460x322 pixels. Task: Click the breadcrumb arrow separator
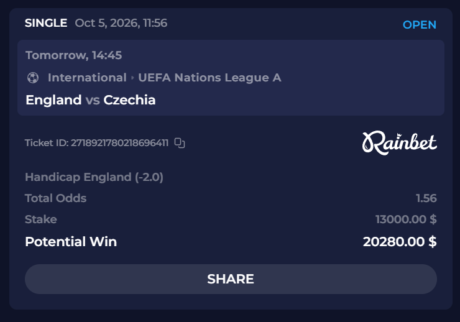click(x=132, y=78)
